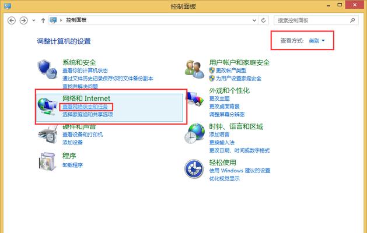Click 优化视觉显示 link
The width and height of the screenshot is (367, 233).
[x=224, y=179]
